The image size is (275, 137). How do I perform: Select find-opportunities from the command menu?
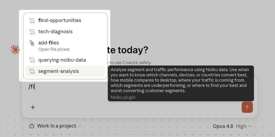(x=65, y=20)
